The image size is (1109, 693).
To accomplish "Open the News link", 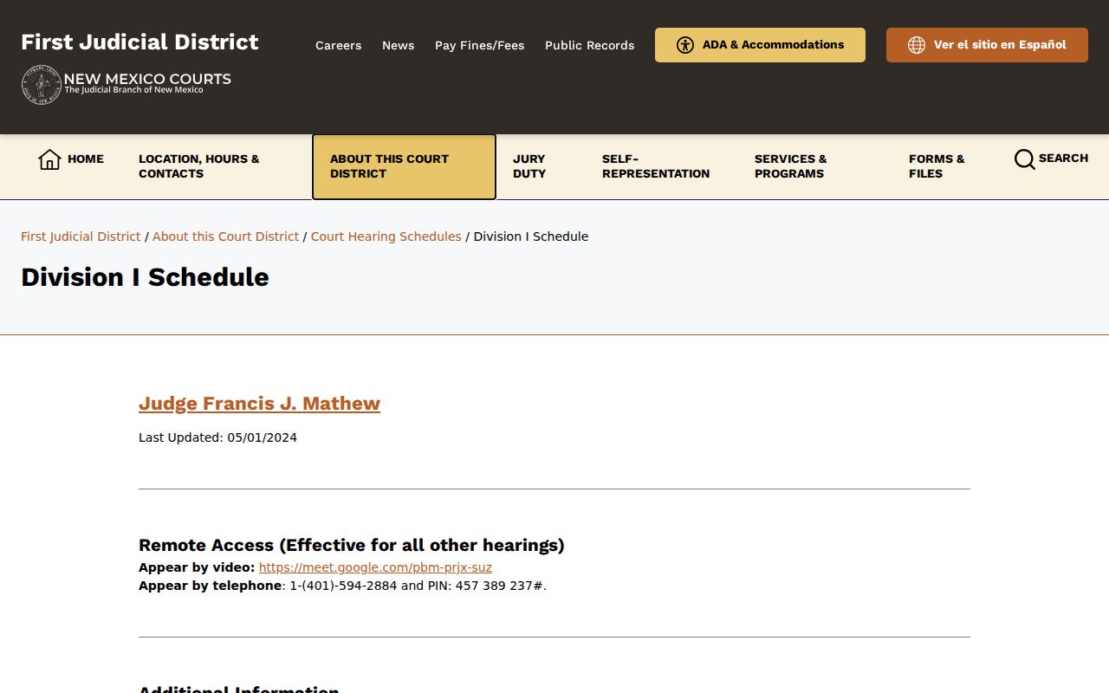I will (398, 45).
